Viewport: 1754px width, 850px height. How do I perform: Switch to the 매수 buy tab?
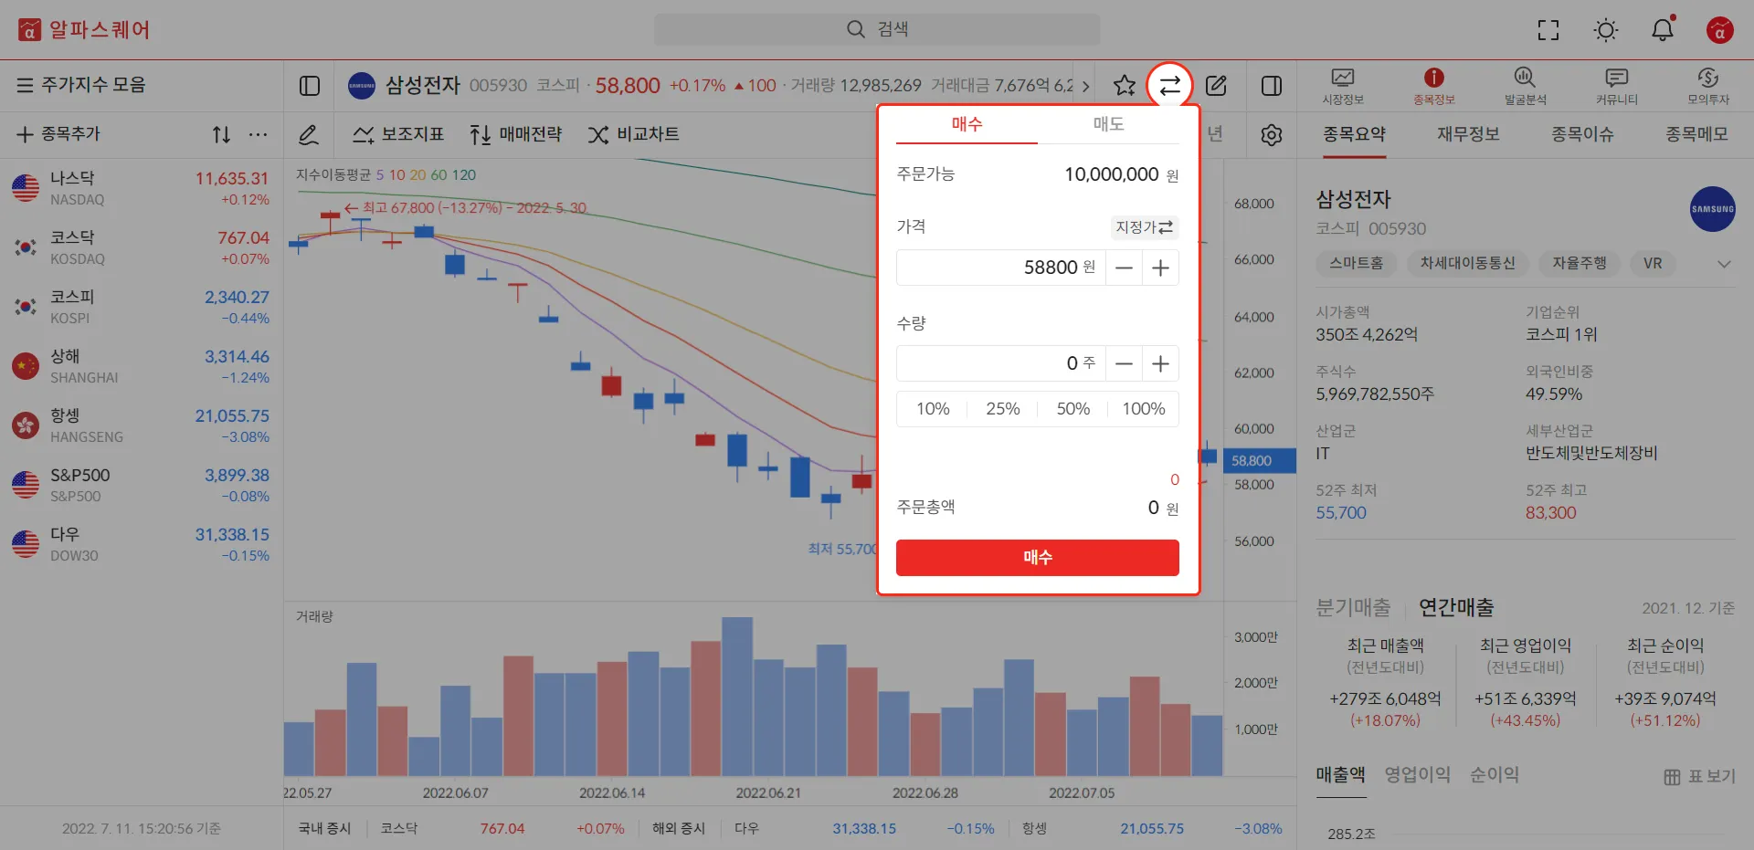[x=967, y=124]
